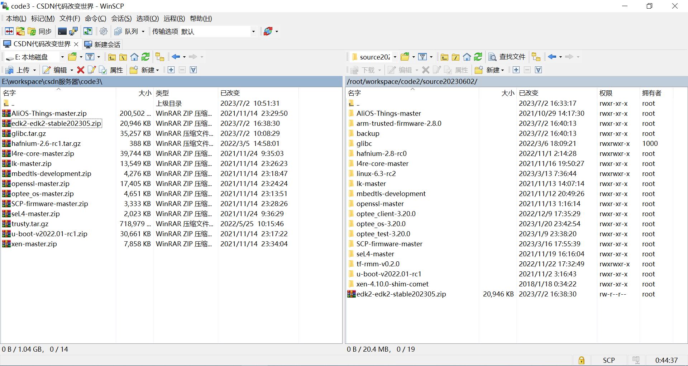Click remote panel filter icon
Screen dimensions: 688x366
[x=422, y=57]
